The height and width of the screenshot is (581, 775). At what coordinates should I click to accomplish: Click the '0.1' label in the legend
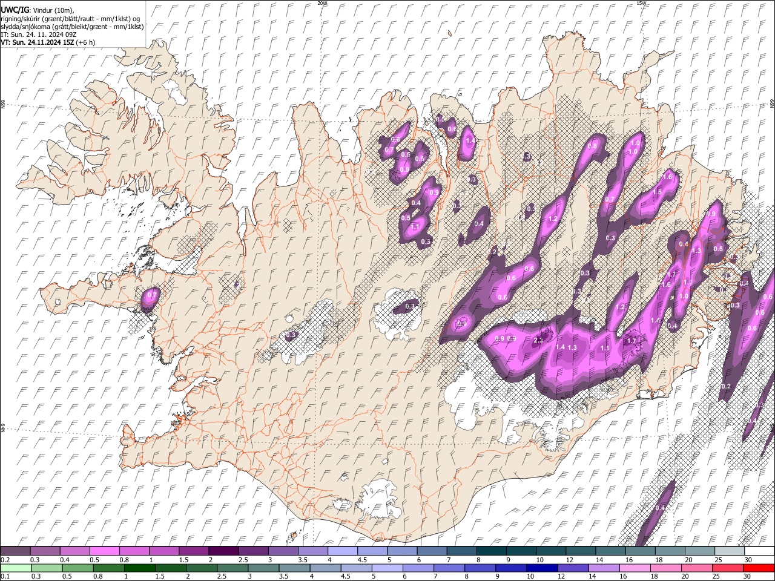pyautogui.click(x=5, y=577)
